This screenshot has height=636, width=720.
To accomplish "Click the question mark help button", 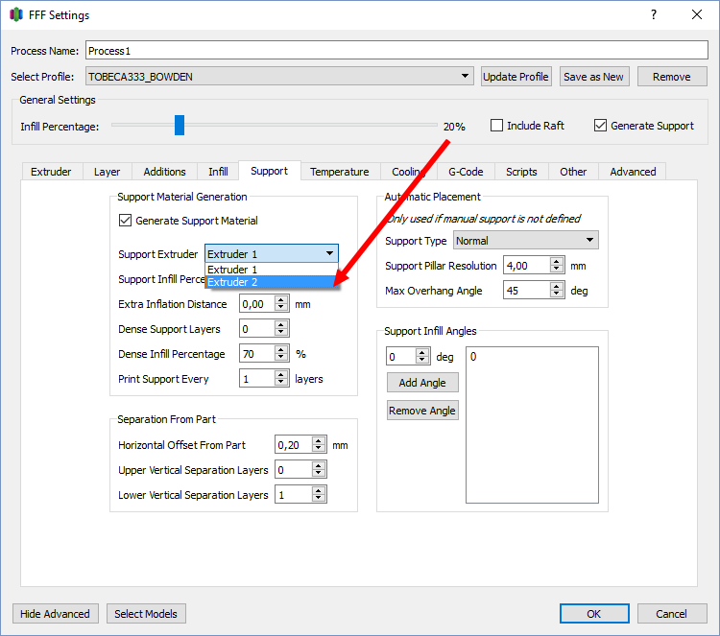I will coord(653,14).
